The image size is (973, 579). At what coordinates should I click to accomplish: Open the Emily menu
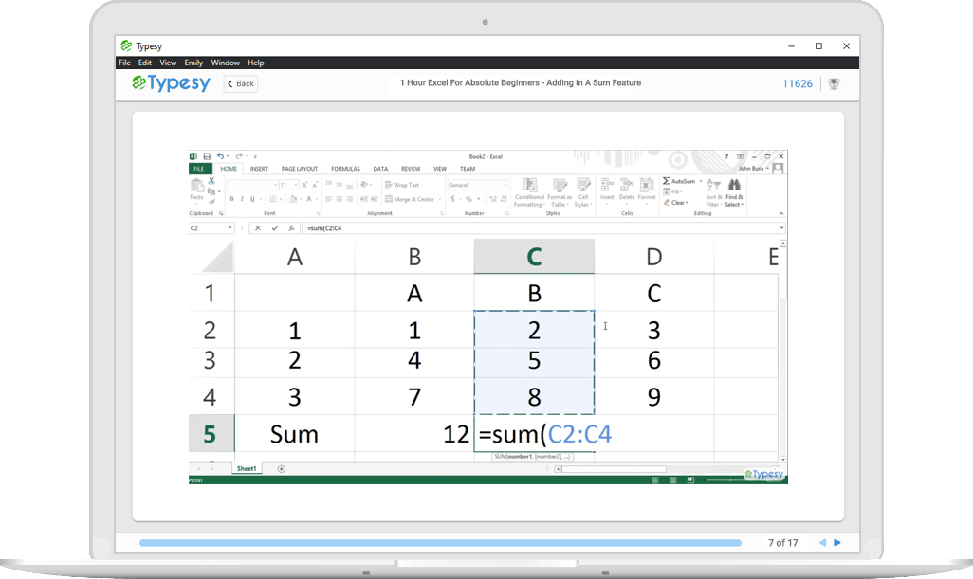pos(193,63)
